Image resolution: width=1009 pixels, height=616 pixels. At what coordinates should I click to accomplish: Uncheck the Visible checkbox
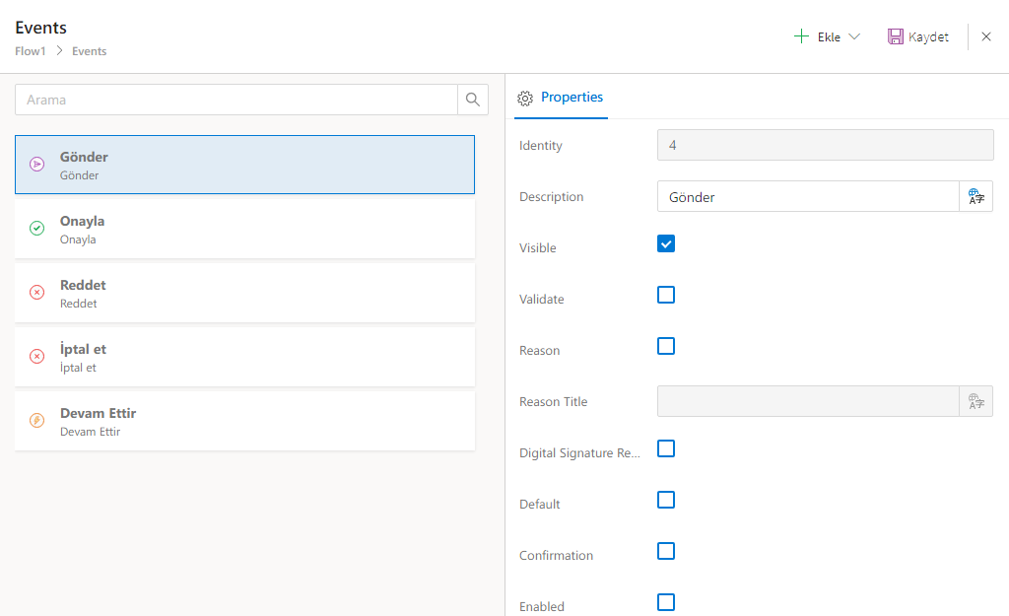click(666, 243)
